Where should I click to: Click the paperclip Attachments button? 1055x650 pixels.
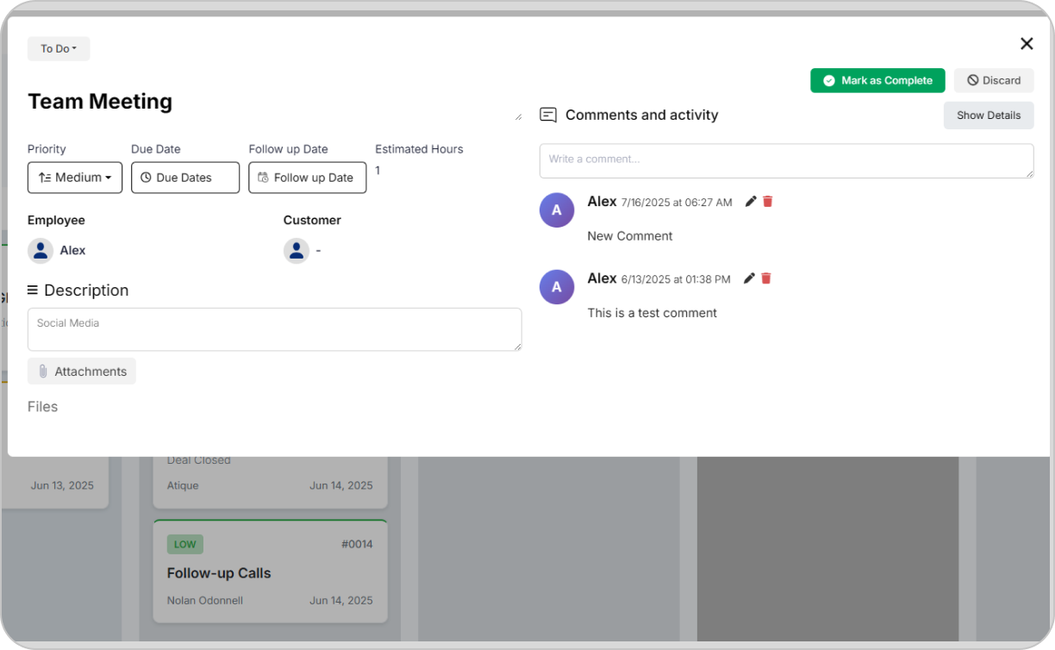click(82, 372)
